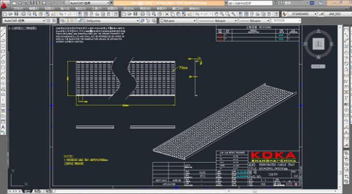The width and height of the screenshot is (352, 194).
Task: Open the Layer Properties Manager icon
Action: (x=63, y=21)
